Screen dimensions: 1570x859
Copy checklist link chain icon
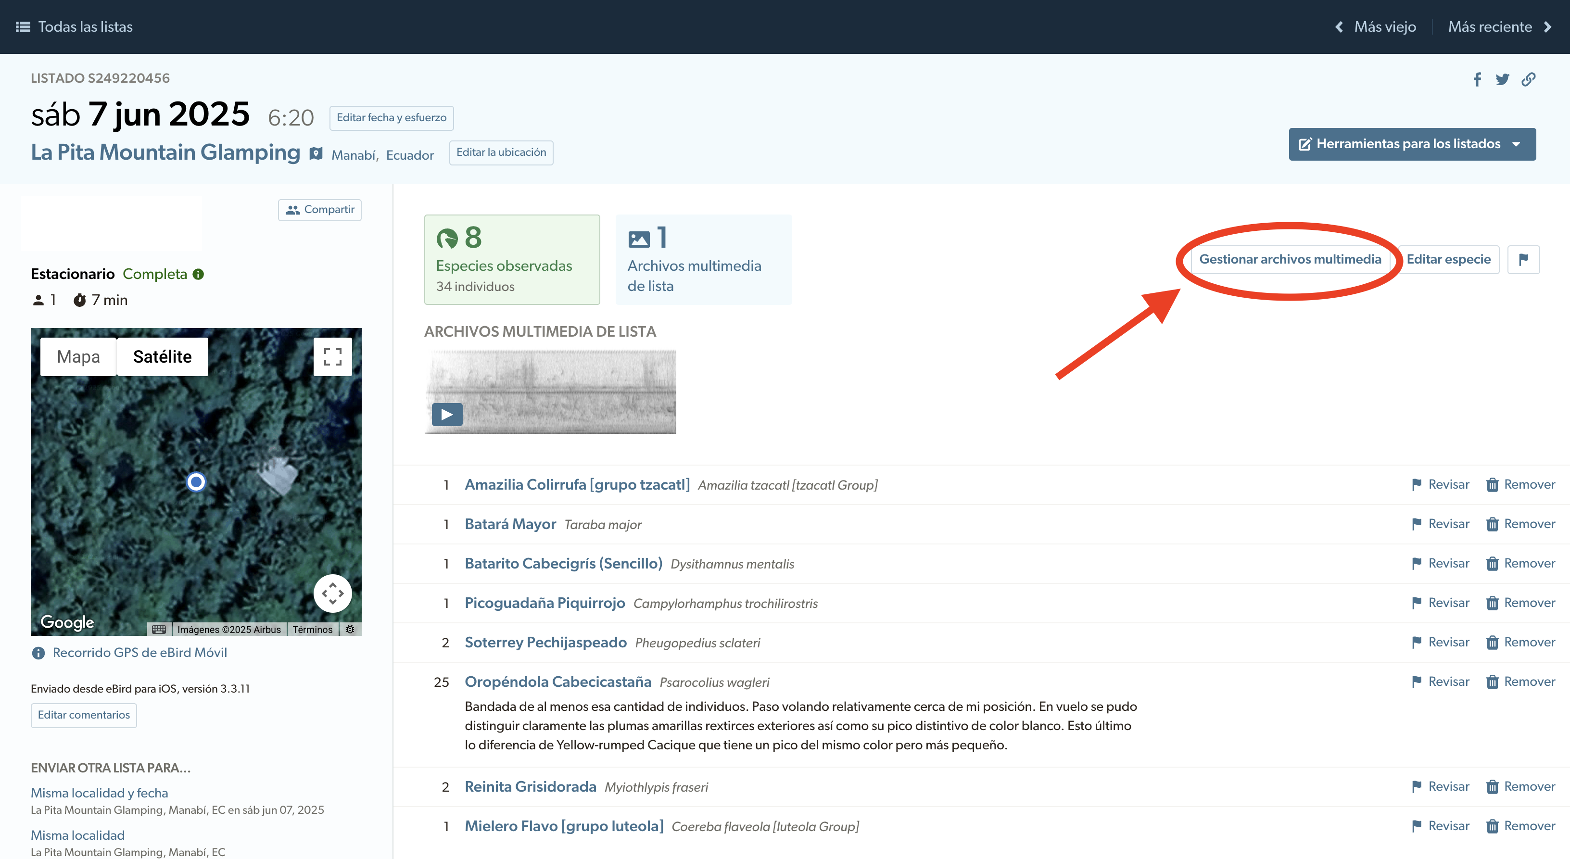tap(1528, 79)
